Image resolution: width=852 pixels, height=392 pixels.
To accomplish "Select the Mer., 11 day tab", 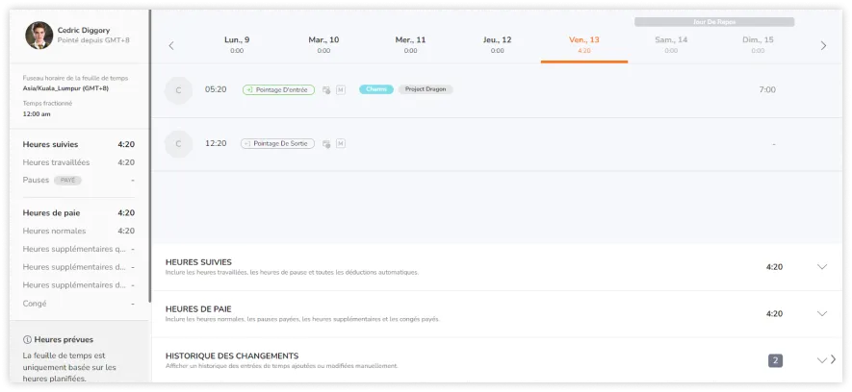I will [411, 44].
